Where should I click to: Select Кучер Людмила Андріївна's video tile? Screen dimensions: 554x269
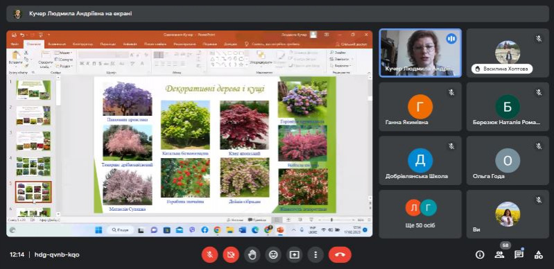[x=420, y=53]
